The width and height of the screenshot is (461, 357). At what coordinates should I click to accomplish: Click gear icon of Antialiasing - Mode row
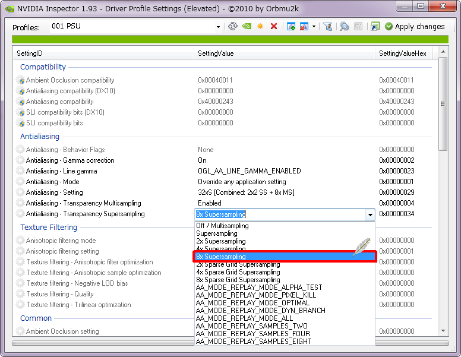pos(20,181)
